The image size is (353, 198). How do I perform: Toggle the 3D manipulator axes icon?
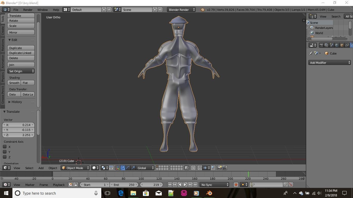[118, 168]
